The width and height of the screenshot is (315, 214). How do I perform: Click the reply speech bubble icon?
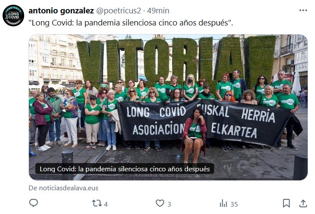pyautogui.click(x=34, y=203)
